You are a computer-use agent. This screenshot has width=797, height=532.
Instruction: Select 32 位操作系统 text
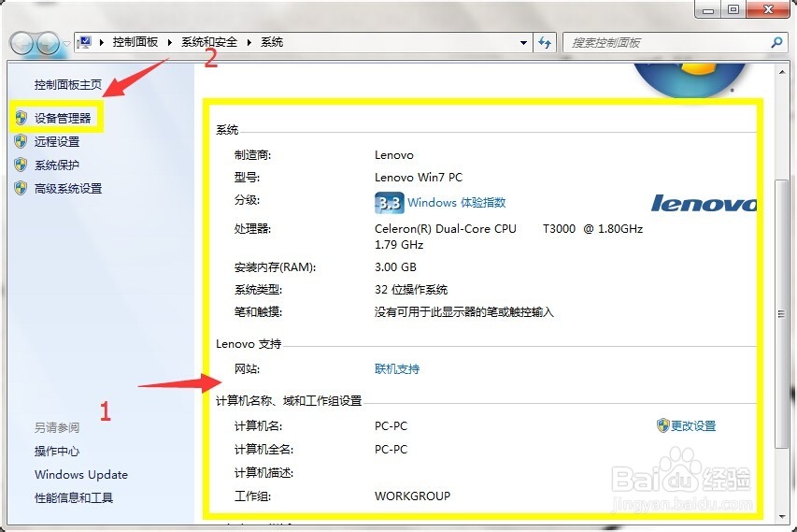[411, 290]
